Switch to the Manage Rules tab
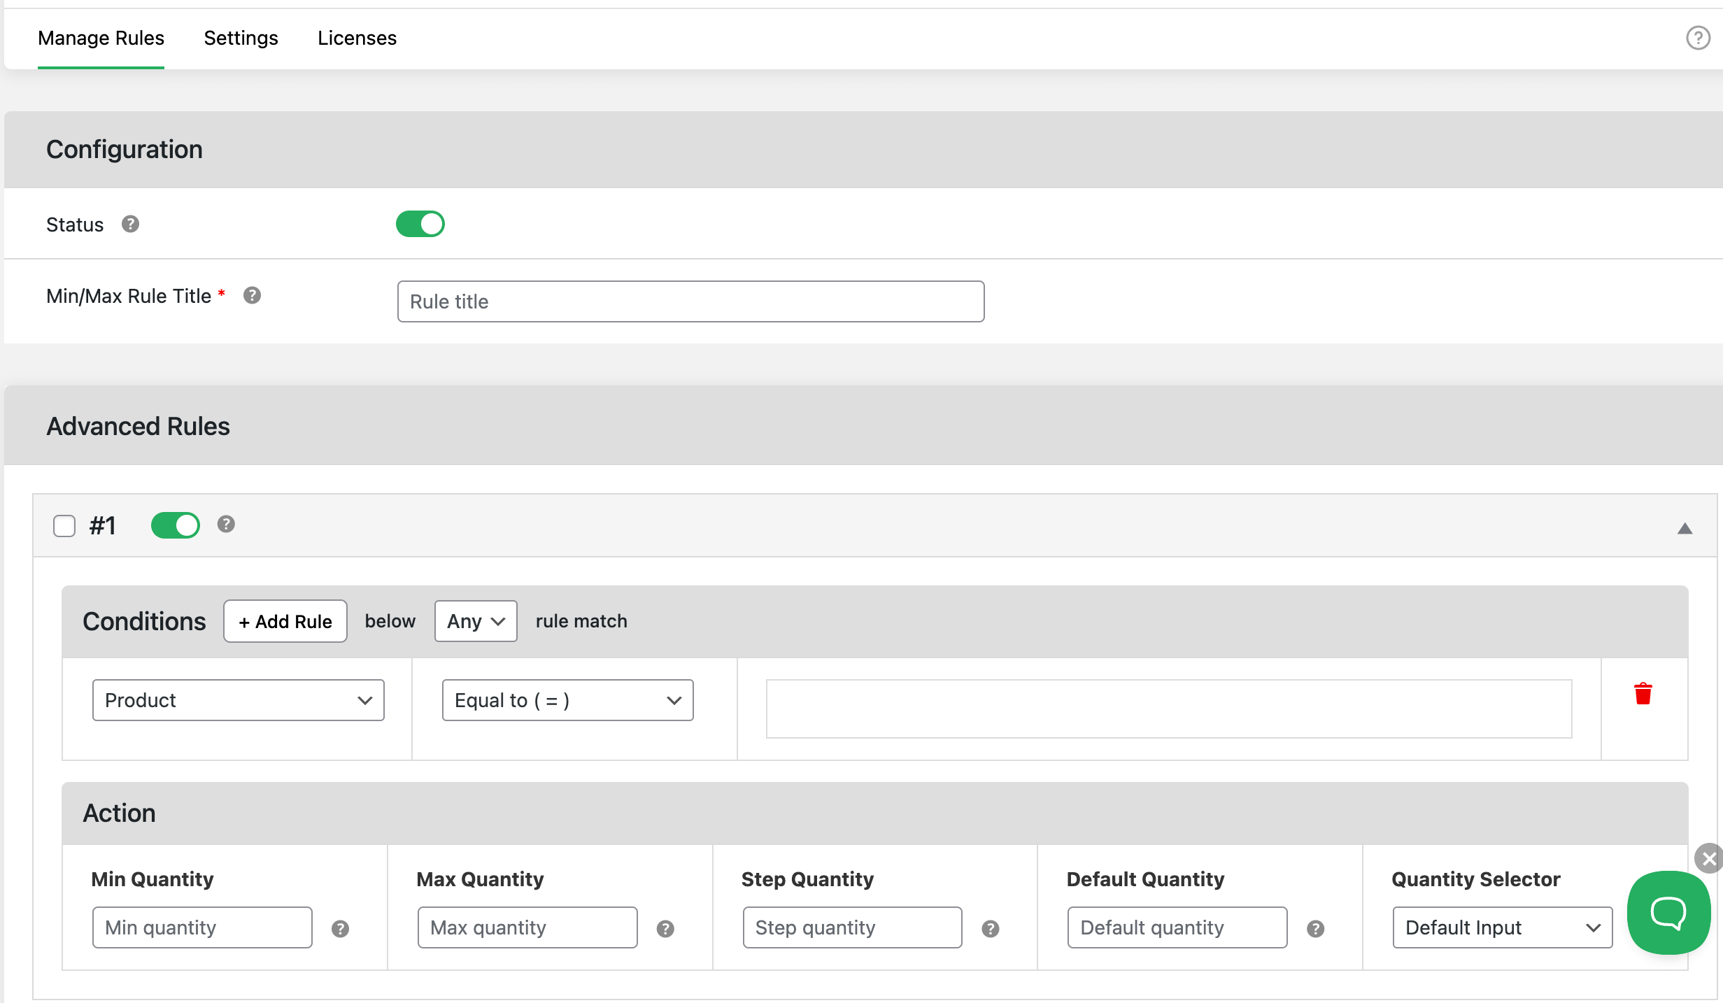 click(x=101, y=38)
